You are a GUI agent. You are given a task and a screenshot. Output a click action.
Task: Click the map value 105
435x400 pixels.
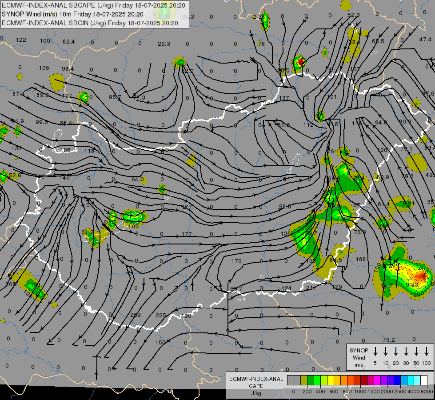pos(44,68)
